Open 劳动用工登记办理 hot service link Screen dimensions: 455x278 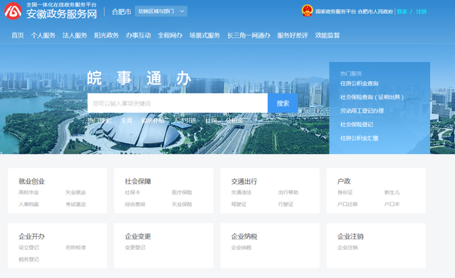click(x=362, y=111)
